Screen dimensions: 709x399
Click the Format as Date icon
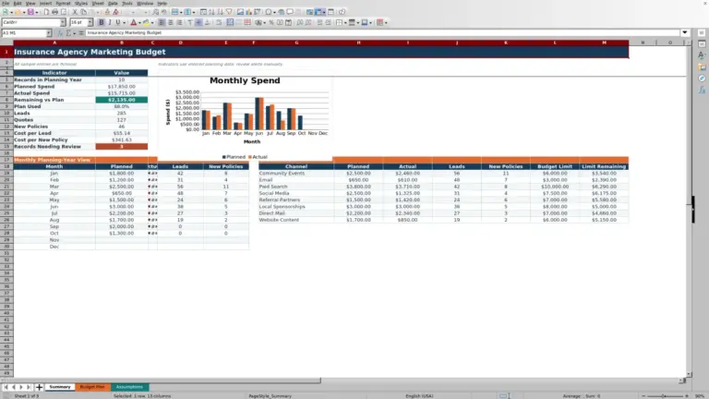288,22
